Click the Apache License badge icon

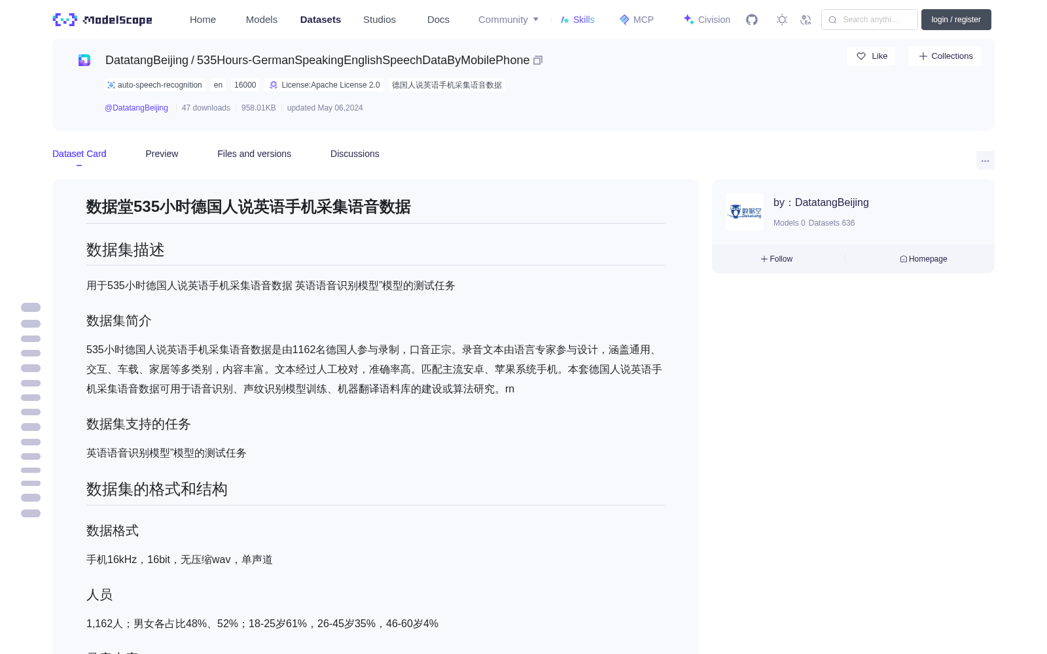click(274, 85)
